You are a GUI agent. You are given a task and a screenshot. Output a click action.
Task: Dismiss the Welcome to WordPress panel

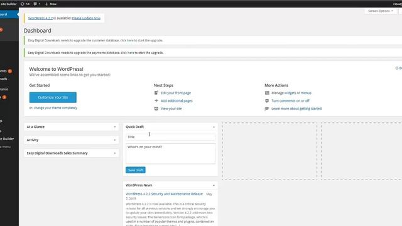[x=399, y=68]
